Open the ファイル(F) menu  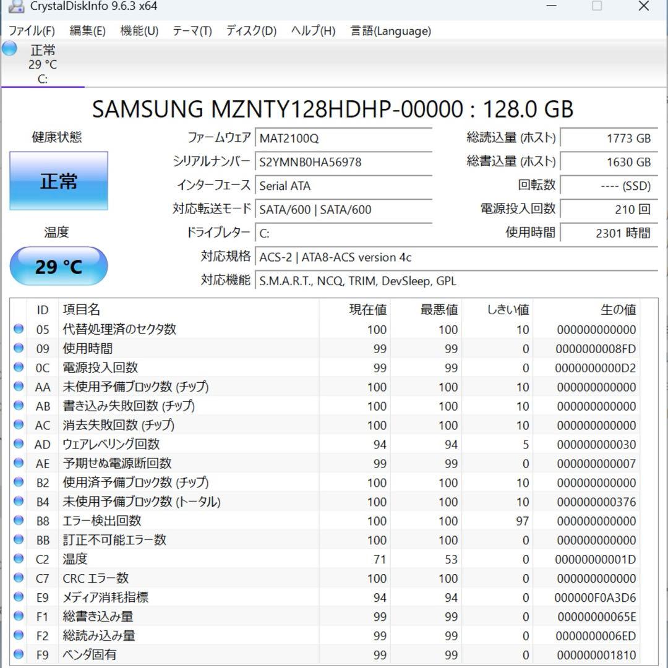(x=32, y=31)
